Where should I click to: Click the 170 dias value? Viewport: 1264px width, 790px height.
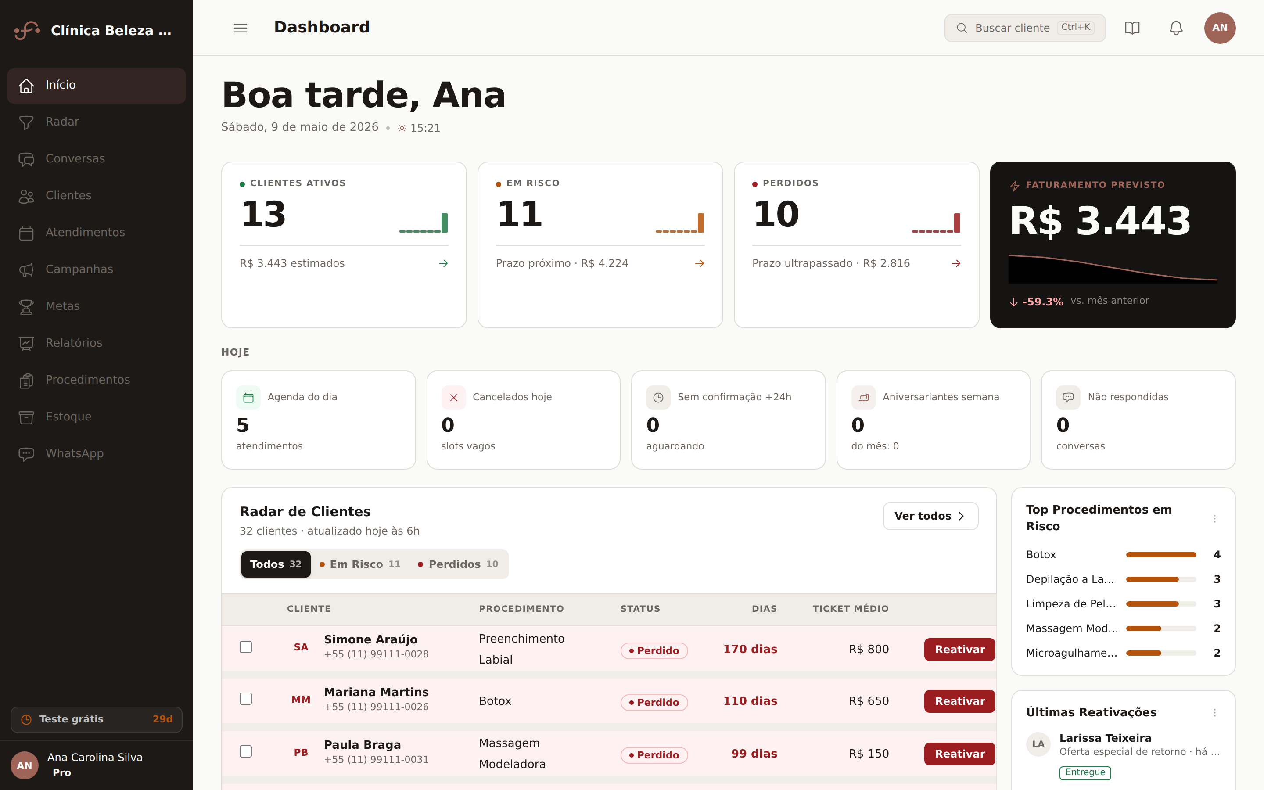coord(750,650)
